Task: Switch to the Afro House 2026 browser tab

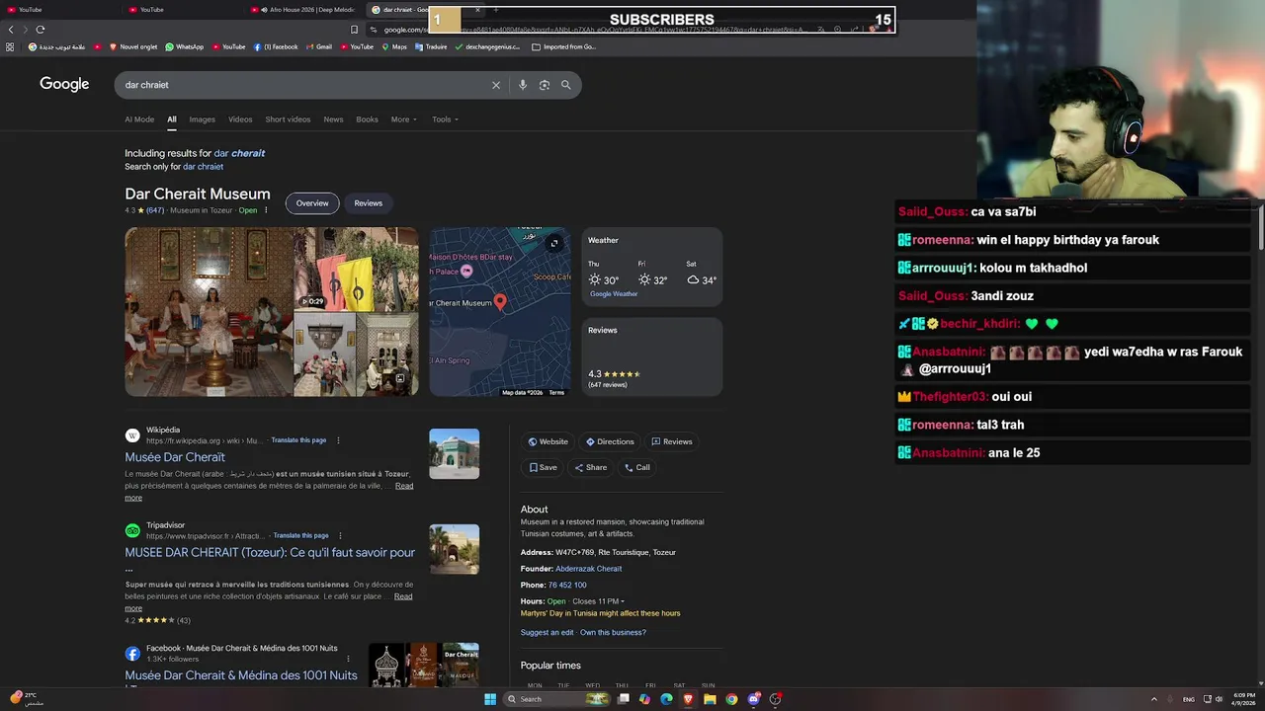Action: [306, 10]
